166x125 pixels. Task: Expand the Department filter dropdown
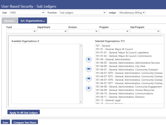tap(52, 31)
